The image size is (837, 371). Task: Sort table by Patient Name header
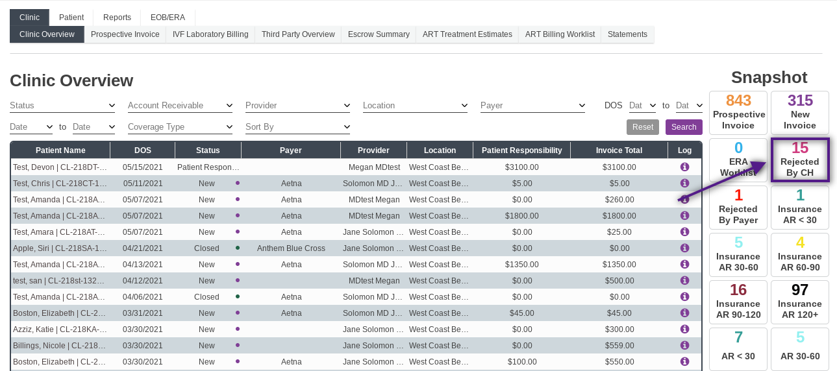coord(60,150)
